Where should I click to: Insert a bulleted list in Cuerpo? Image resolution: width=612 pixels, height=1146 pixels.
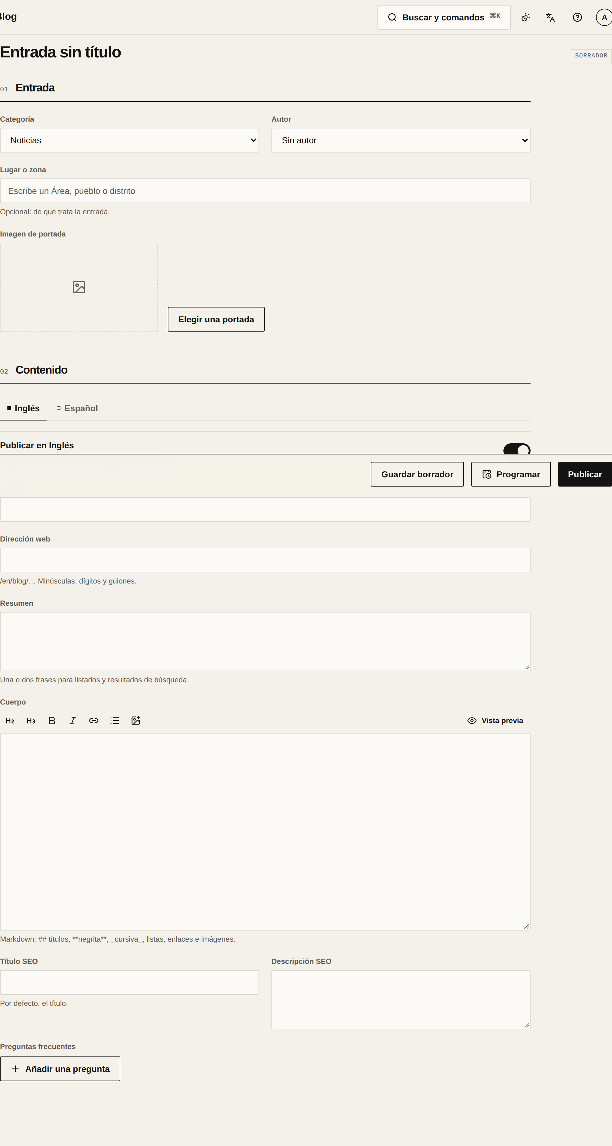click(x=115, y=721)
